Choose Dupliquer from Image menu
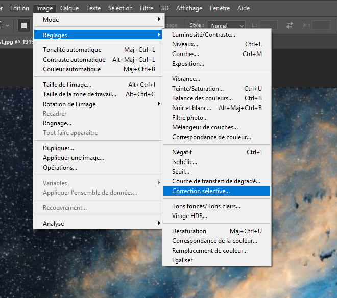The height and width of the screenshot is (298, 337). click(x=98, y=148)
